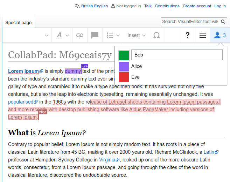Click the CollabPad: M69ceais7y page title
This screenshot has width=230, height=182.
(60, 55)
